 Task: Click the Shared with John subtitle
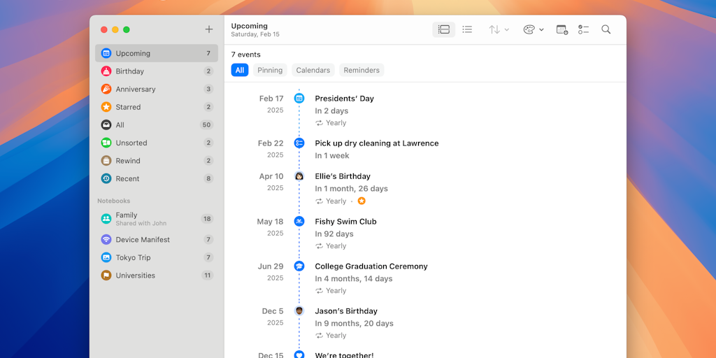click(x=141, y=223)
